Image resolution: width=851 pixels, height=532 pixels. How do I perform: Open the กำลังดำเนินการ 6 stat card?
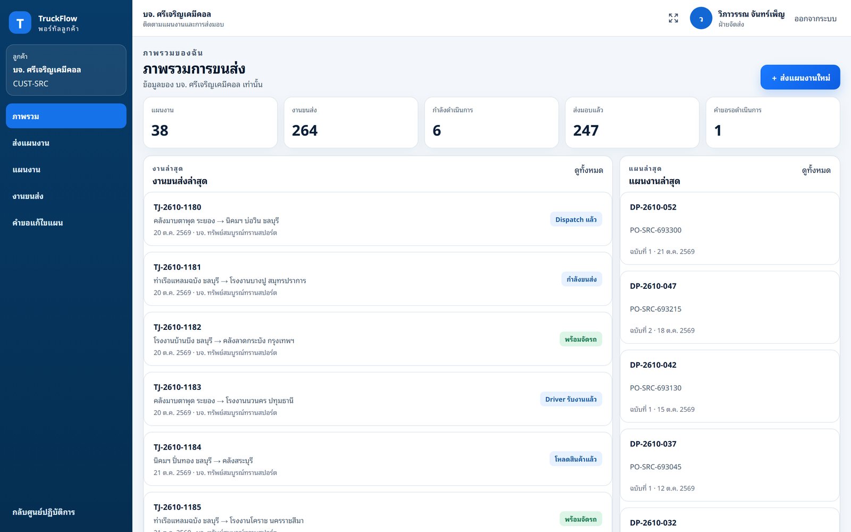pos(491,122)
